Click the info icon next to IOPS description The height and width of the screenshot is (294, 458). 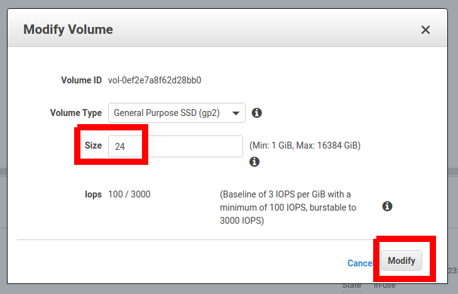pyautogui.click(x=387, y=206)
